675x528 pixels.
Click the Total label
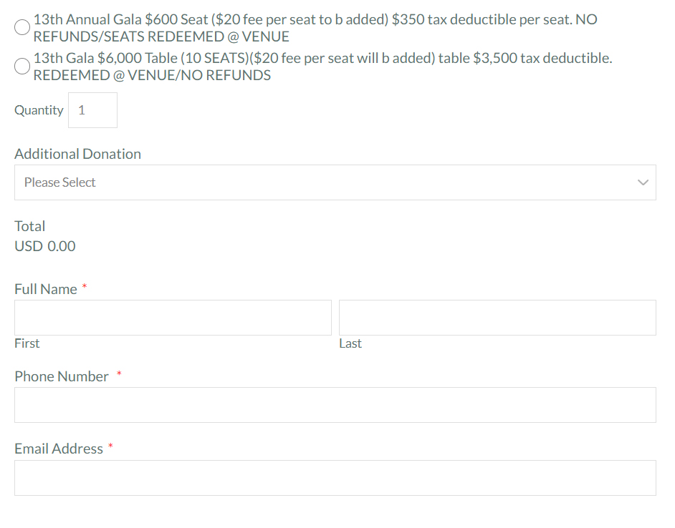[30, 226]
